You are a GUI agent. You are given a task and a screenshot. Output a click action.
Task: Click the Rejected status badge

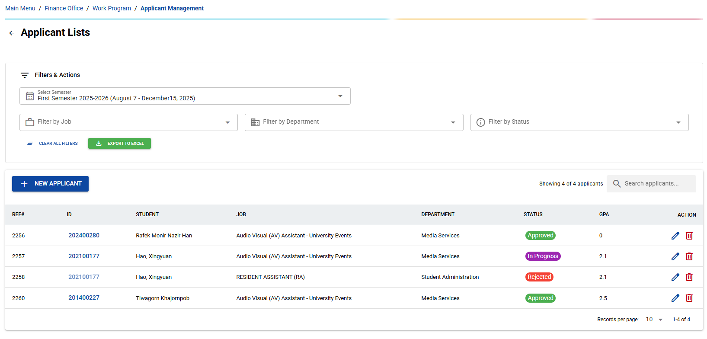(539, 277)
